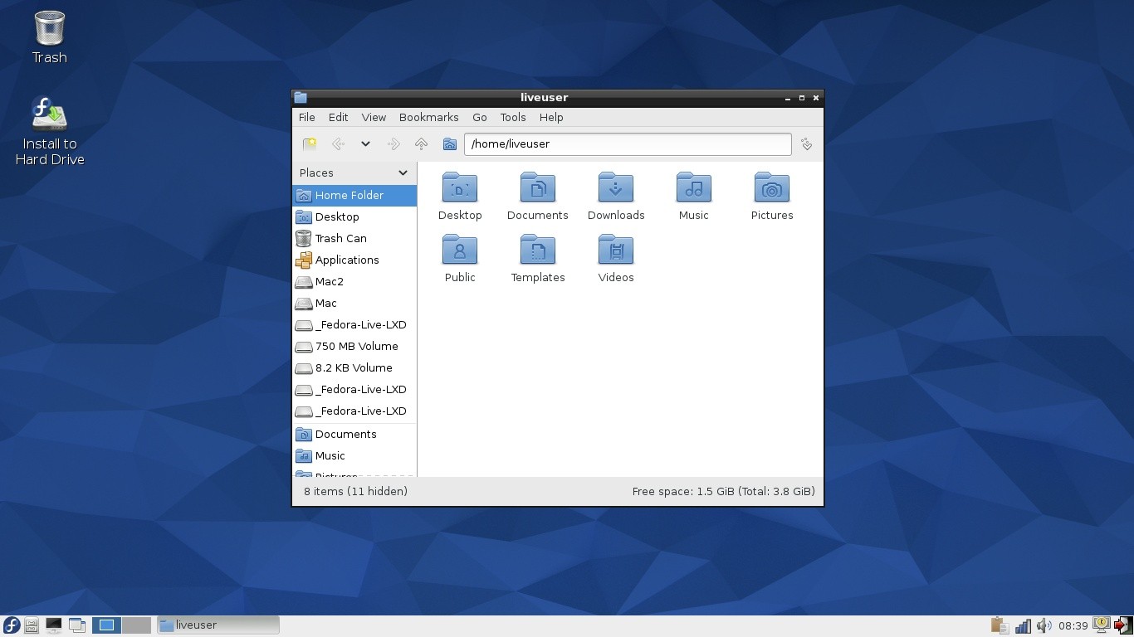Open the Fedora application menu
The image size is (1134, 637).
(x=12, y=625)
